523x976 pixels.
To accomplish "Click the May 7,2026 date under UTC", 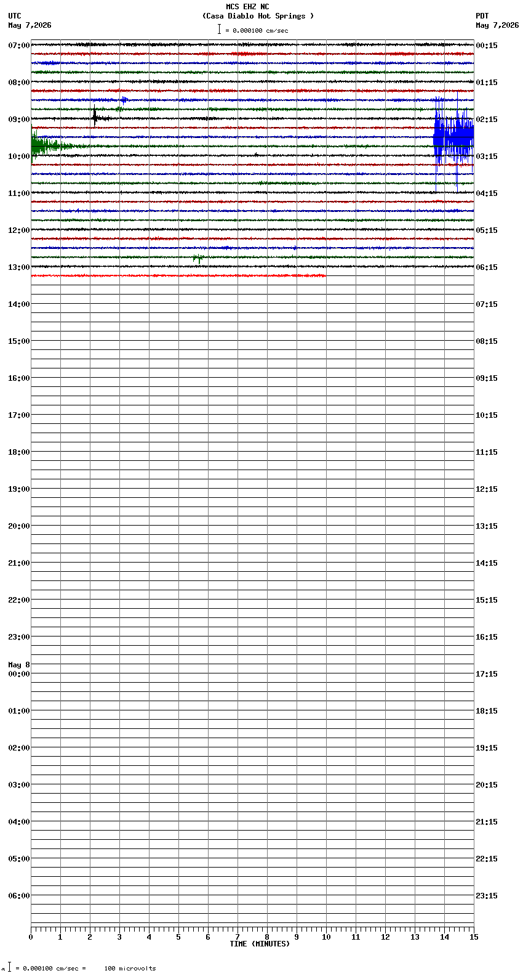I will (30, 25).
